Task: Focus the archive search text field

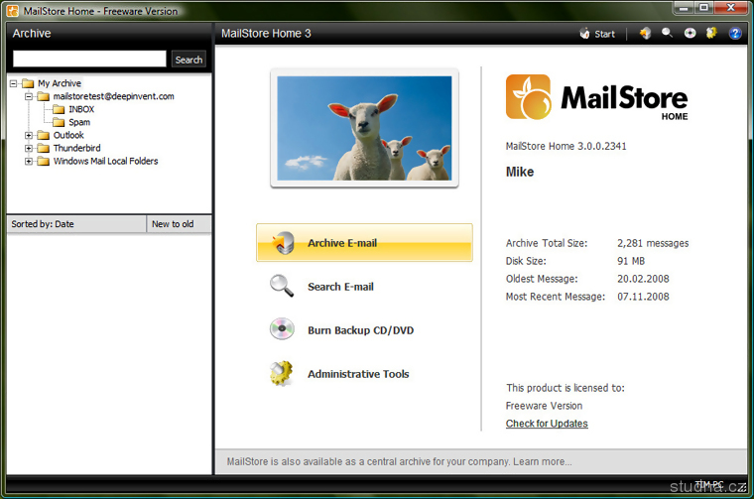Action: click(x=89, y=59)
